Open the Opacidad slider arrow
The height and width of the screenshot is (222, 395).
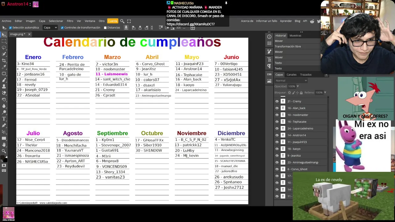point(297,86)
